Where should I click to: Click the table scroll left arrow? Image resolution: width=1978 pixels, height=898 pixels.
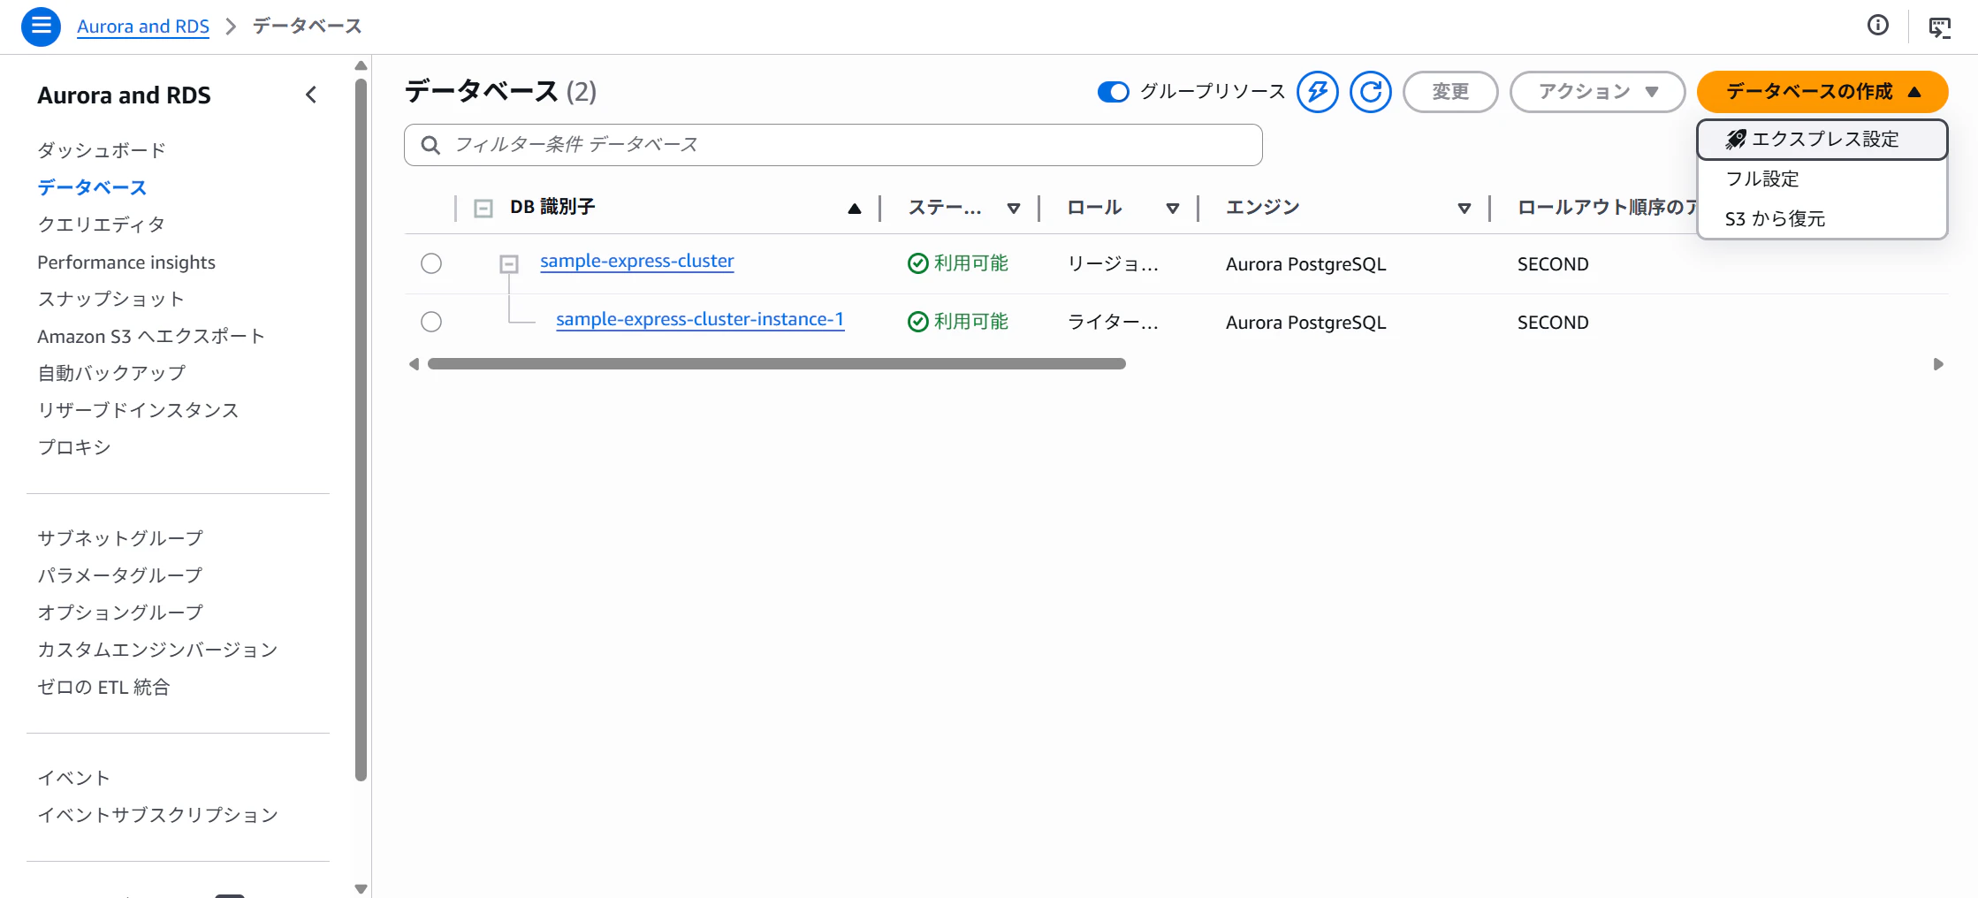pyautogui.click(x=414, y=364)
